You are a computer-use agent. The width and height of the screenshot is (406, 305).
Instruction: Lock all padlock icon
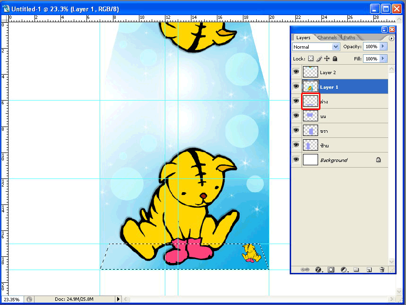pos(335,59)
